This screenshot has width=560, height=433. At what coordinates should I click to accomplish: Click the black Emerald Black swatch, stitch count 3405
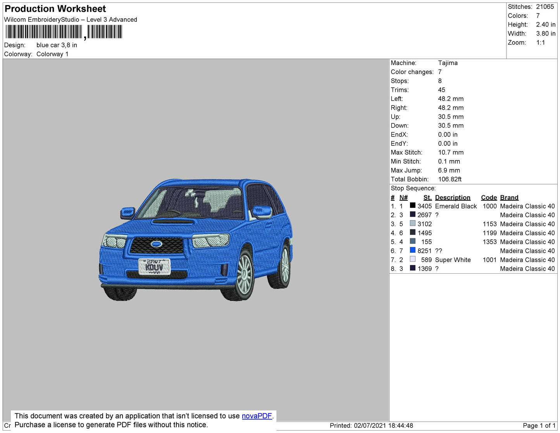[x=413, y=205]
